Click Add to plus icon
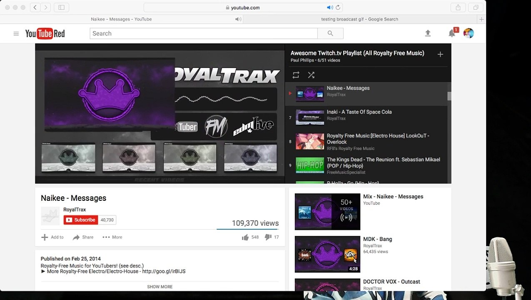Viewport: 531px width, 300px height. 45,237
